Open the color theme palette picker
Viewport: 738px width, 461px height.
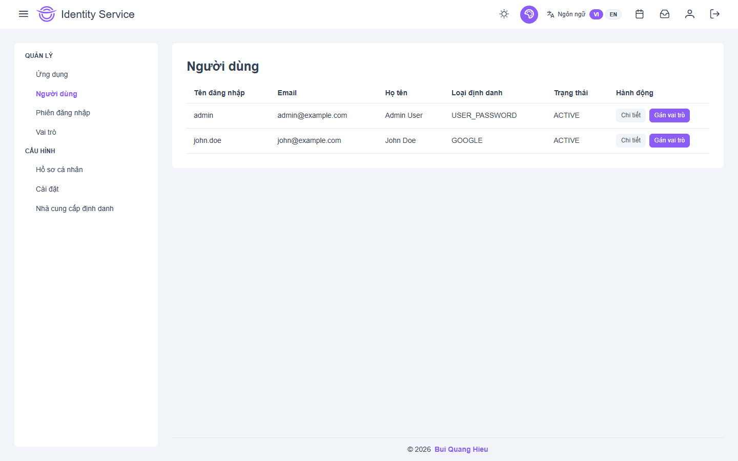coord(529,14)
